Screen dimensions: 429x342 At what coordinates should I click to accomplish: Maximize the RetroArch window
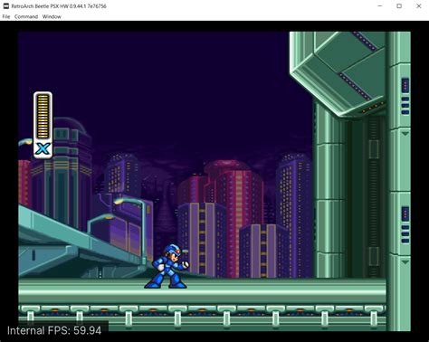[399, 6]
